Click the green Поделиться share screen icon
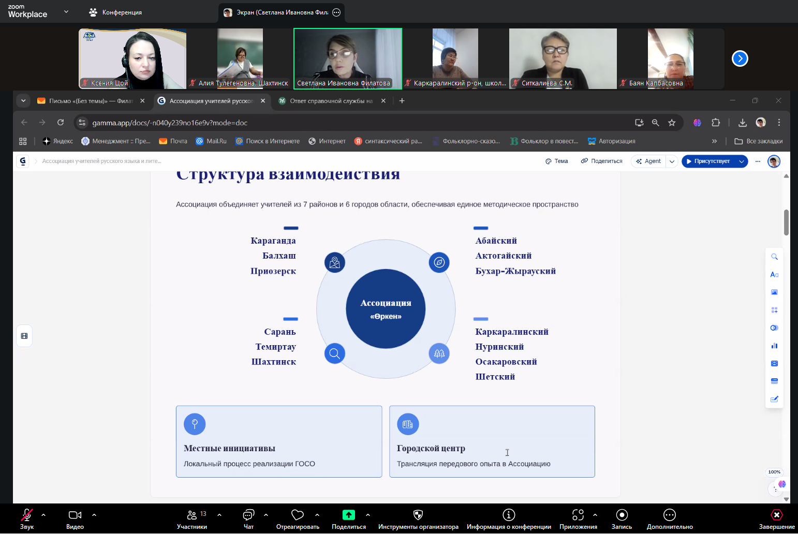 (349, 515)
